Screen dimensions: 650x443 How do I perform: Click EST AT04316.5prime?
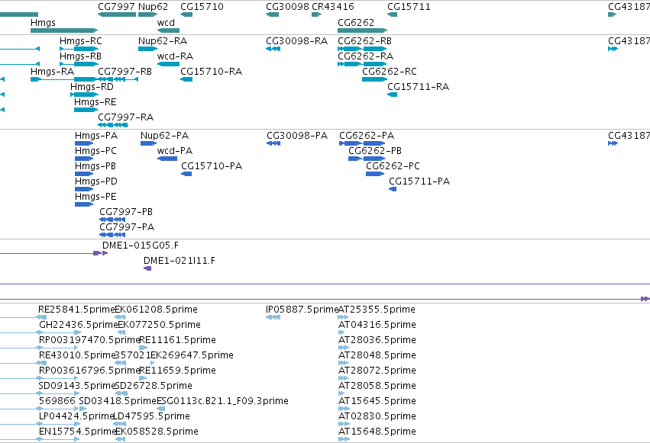(341, 332)
